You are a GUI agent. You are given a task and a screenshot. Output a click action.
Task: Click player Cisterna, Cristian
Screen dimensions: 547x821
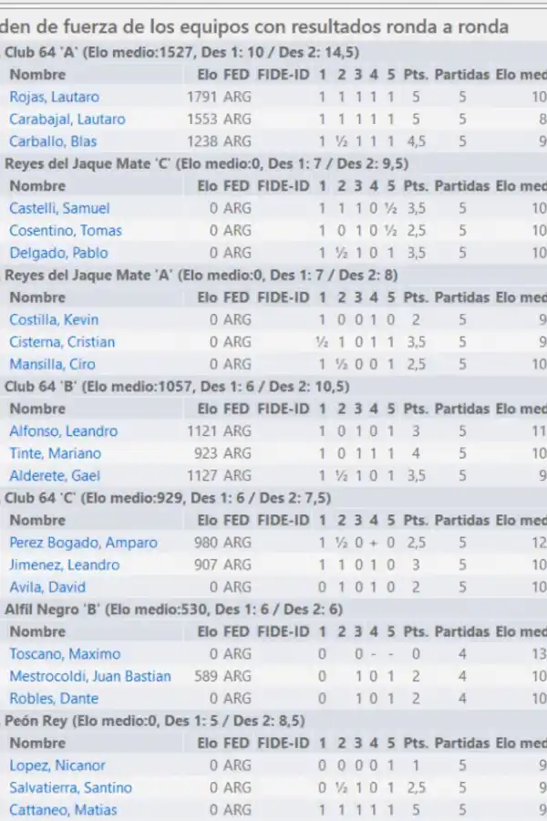[x=62, y=342]
